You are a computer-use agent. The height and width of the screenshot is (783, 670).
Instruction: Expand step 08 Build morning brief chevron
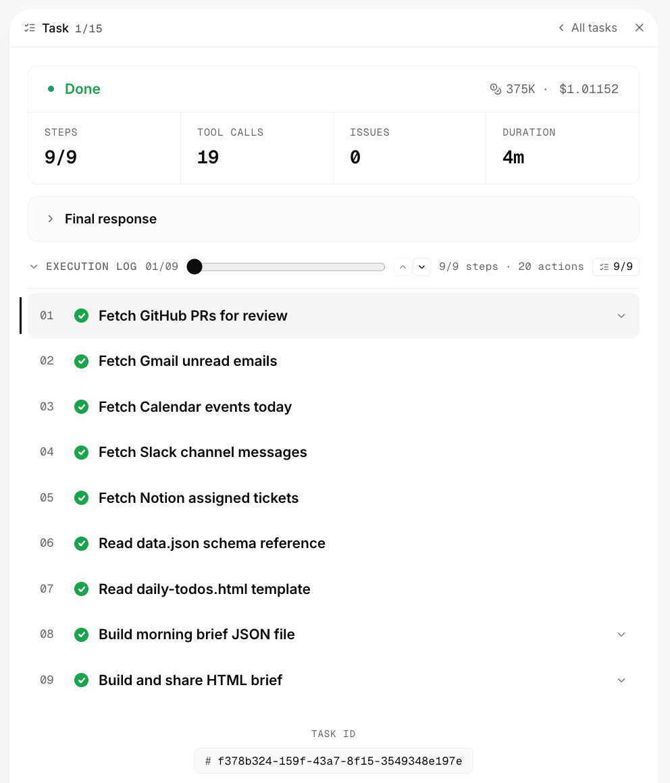[621, 634]
